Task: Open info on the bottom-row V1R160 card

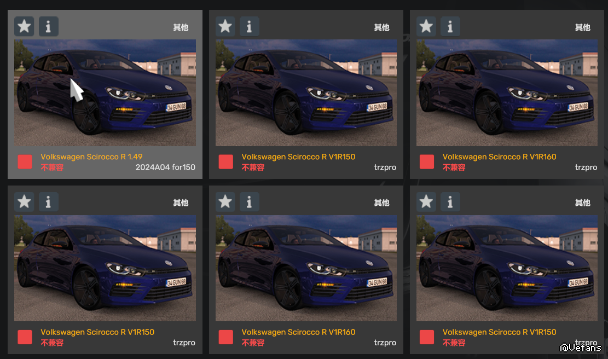Action: coord(250,201)
